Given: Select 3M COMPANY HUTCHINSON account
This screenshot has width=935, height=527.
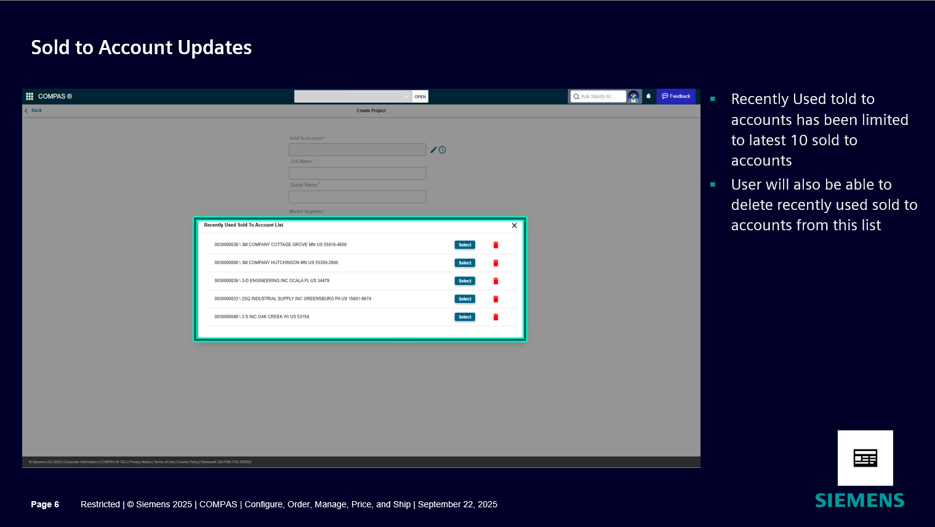Looking at the screenshot, I should tap(465, 263).
